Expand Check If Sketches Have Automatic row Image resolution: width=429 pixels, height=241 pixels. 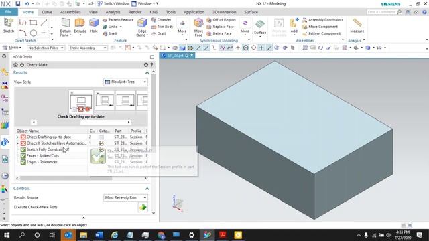[x=18, y=143]
